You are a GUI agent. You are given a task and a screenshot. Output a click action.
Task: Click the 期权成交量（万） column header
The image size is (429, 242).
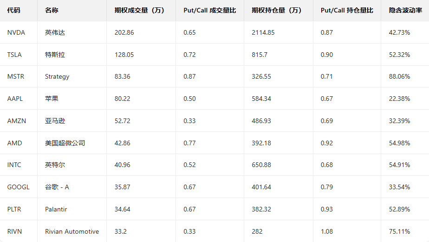[139, 10]
